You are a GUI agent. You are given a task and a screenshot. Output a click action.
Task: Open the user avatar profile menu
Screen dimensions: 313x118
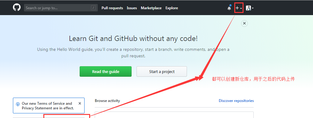point(250,8)
